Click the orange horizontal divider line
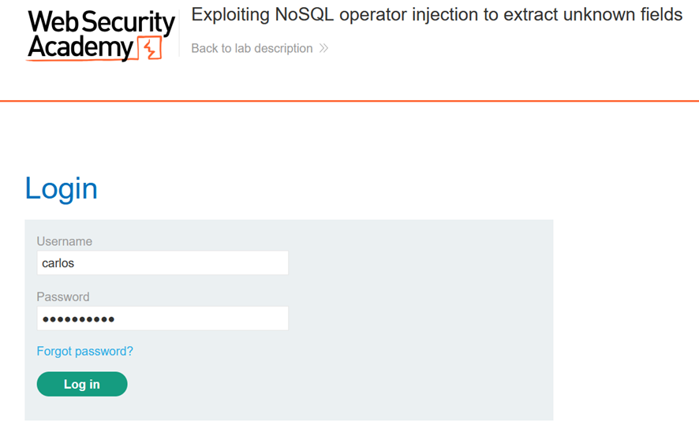Image resolution: width=699 pixels, height=432 pixels. [x=349, y=101]
